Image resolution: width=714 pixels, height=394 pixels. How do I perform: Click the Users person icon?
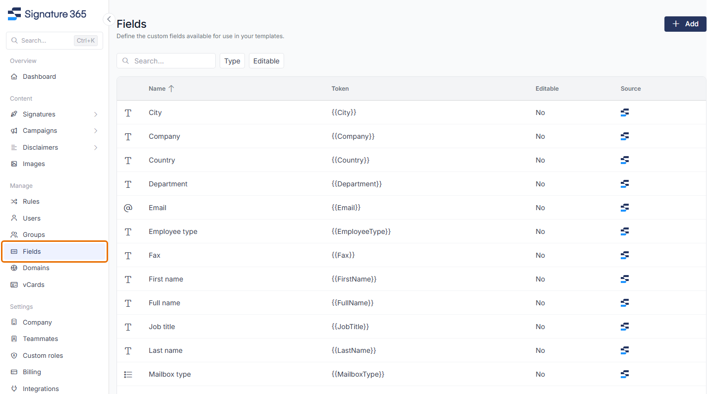click(14, 219)
